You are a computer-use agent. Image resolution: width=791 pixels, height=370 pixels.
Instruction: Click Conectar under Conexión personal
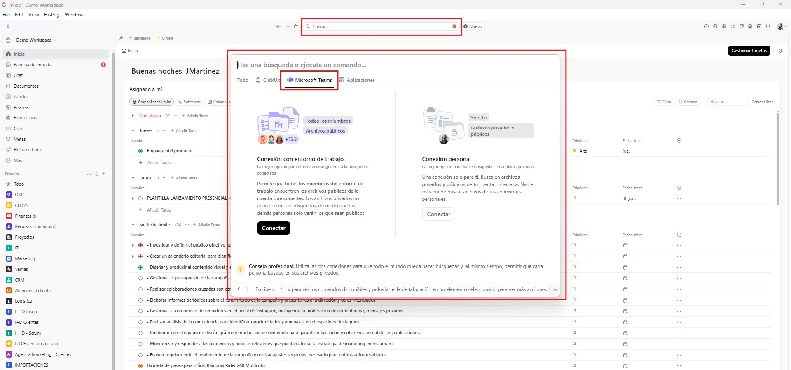click(438, 214)
